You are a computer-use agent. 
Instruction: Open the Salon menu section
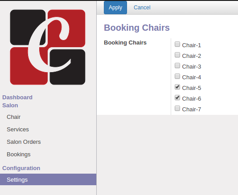pos(10,106)
